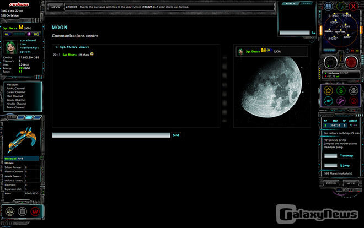Switch to Career Channel
The width and height of the screenshot is (364, 228).
16,92
